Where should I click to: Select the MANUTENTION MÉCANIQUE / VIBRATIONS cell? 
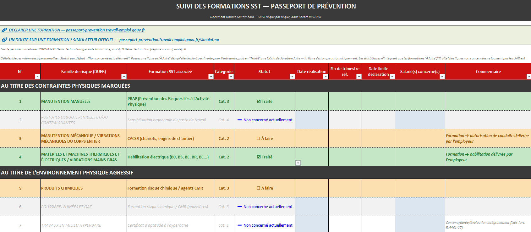coord(84,138)
